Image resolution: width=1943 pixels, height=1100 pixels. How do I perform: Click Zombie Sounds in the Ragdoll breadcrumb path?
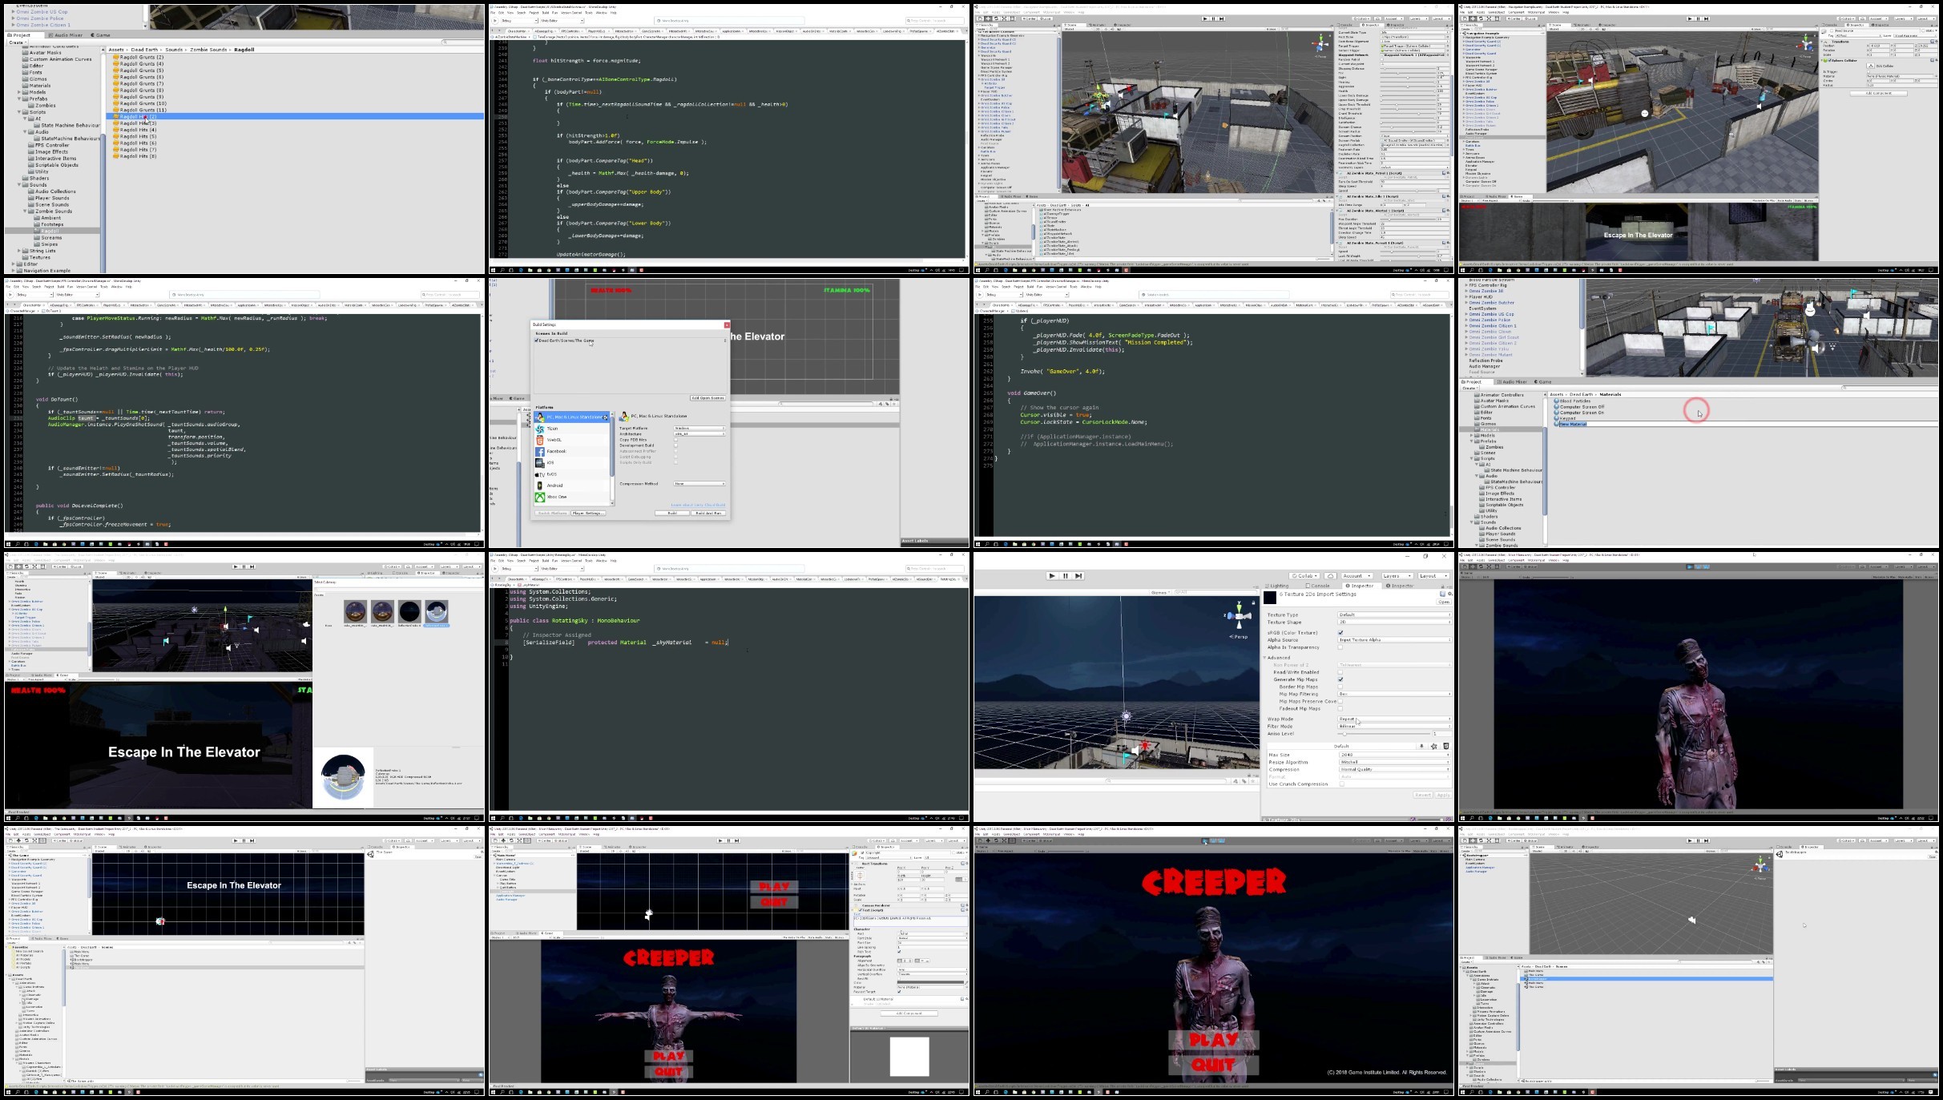point(208,50)
